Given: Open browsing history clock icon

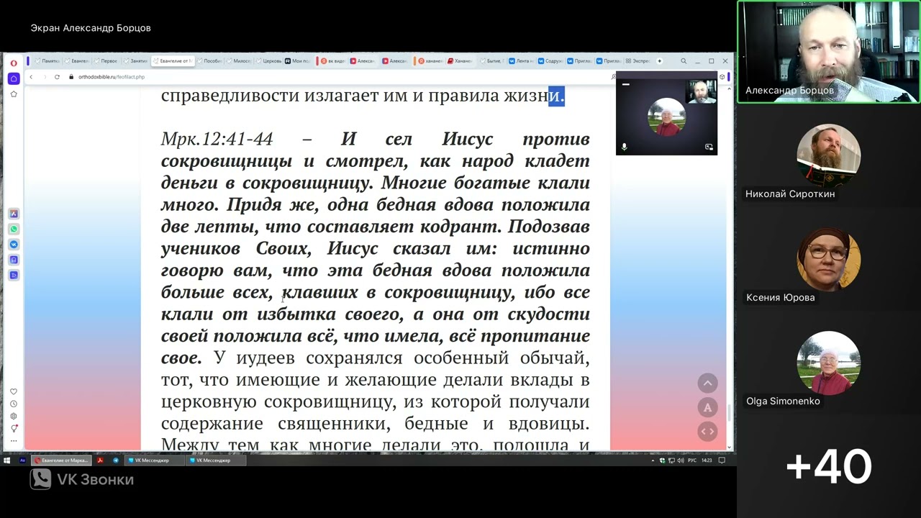Looking at the screenshot, I should [x=14, y=404].
